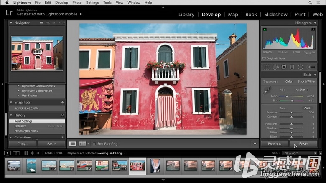Viewport: 326px width, 183px height.
Task: Open the WB As Shot dropdown
Action: (302, 90)
